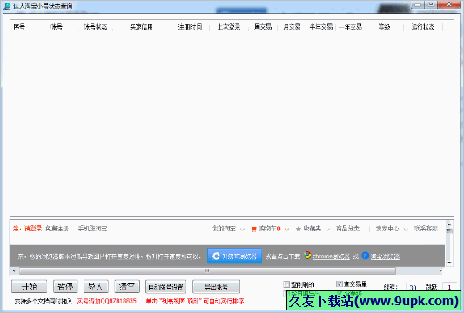This screenshot has width=464, height=313.
Task: Expand the 我的淘宝 dropdown
Action: coord(242,229)
